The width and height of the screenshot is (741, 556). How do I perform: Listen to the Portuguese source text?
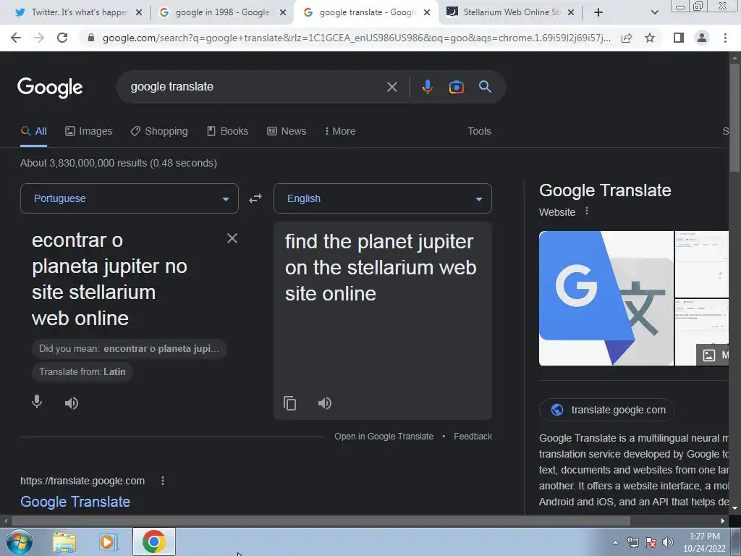(x=72, y=403)
